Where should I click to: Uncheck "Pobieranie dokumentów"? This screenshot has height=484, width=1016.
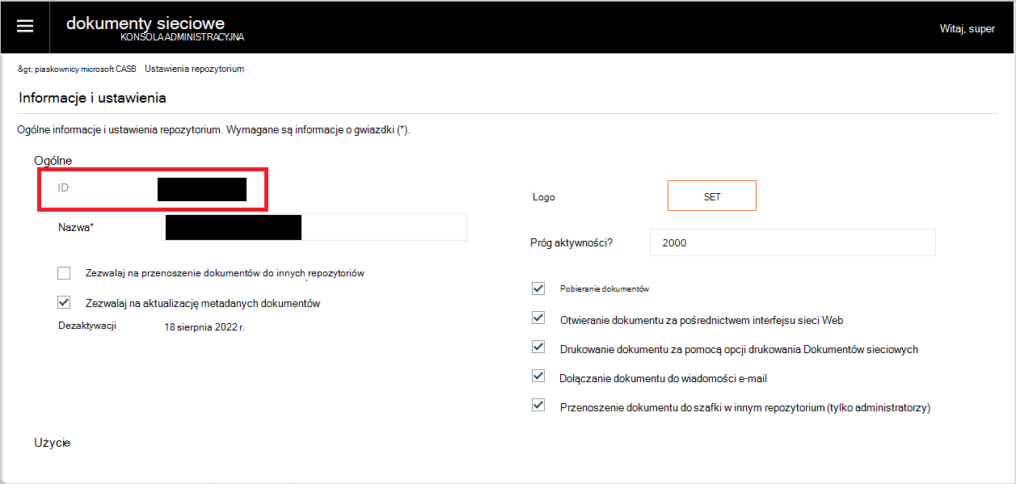[x=538, y=288]
